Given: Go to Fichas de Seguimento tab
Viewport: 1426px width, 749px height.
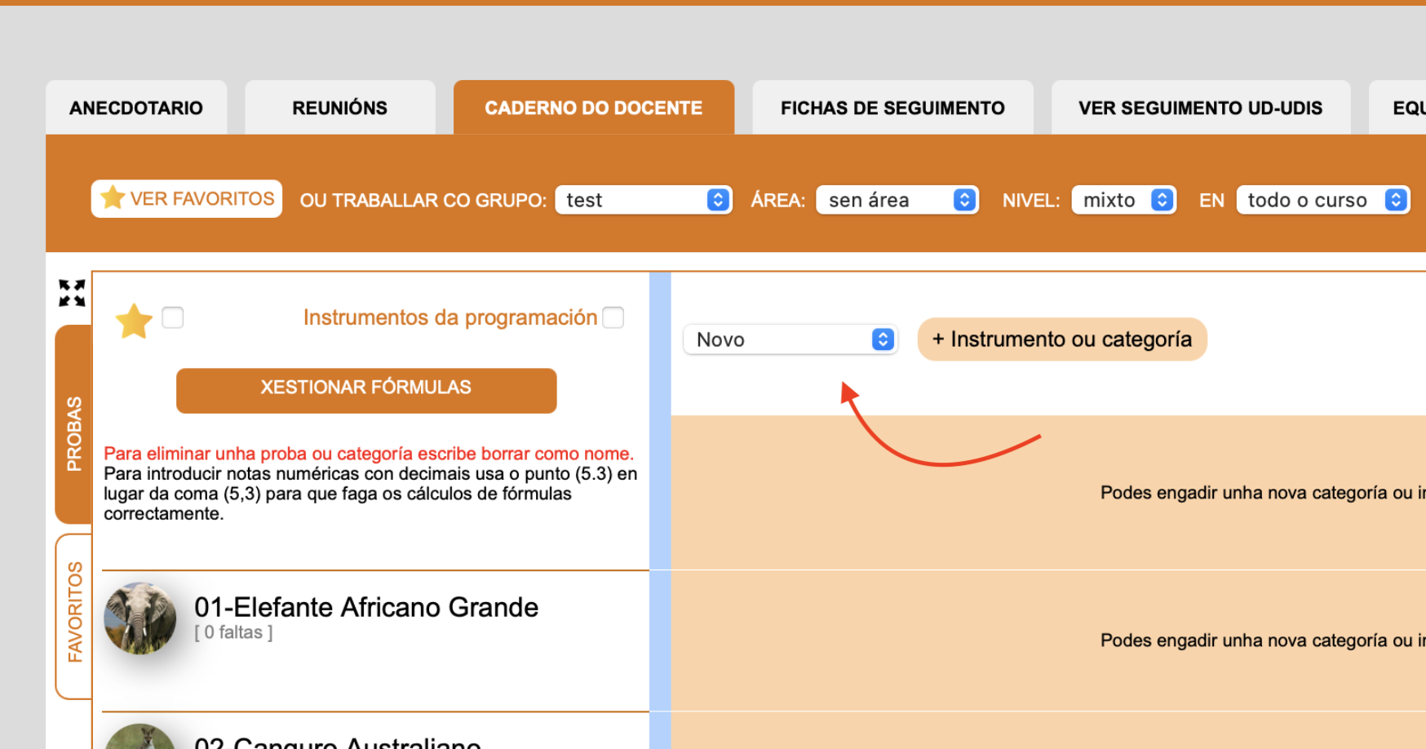Looking at the screenshot, I should (x=892, y=108).
